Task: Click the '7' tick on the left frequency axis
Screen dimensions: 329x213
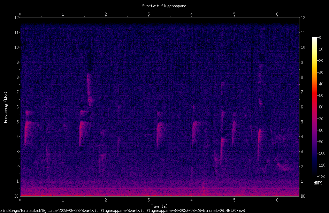Action: 18,92
